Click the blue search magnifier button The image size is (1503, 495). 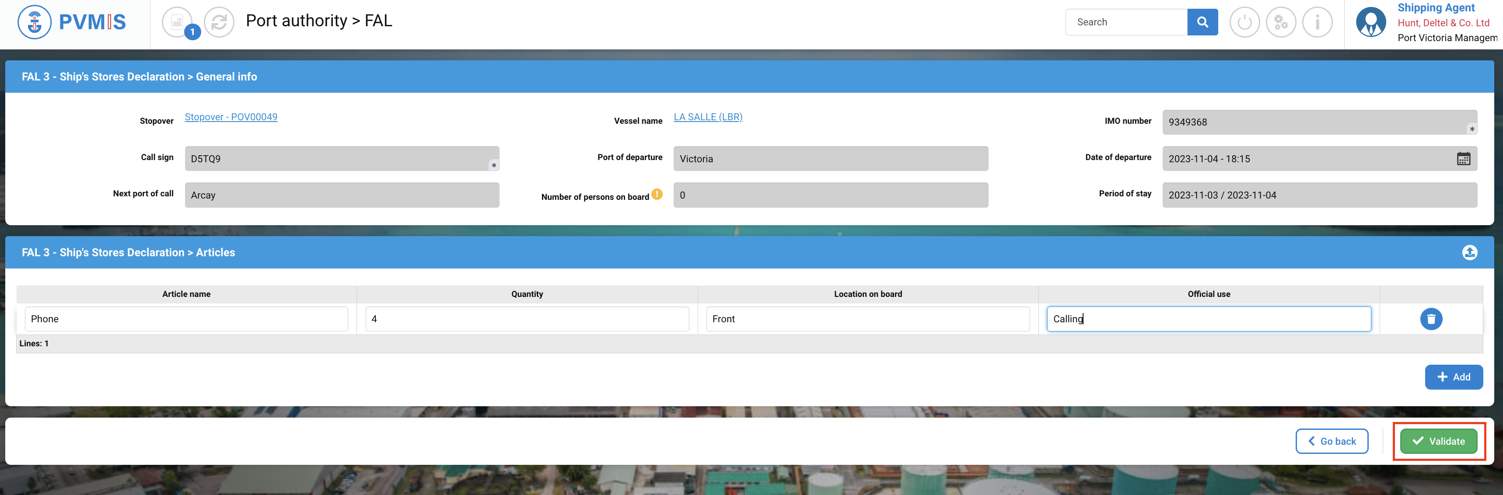(1202, 22)
